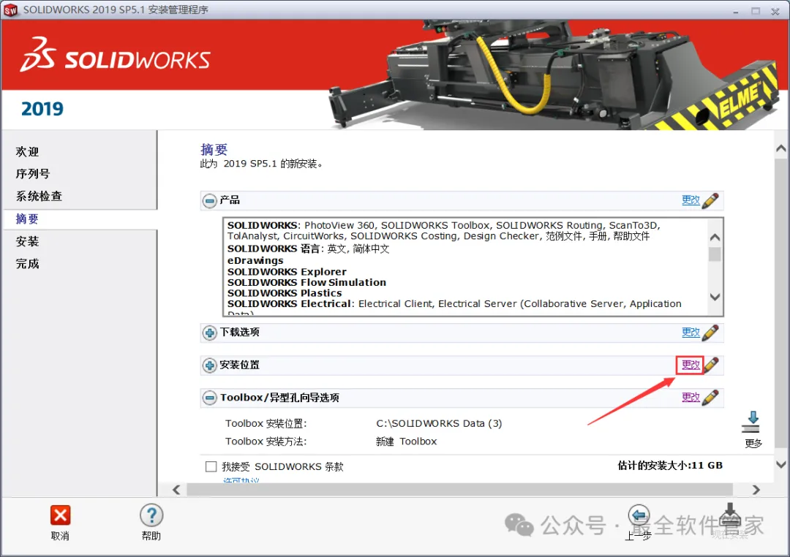Select 安装 step in sidebar

(27, 241)
